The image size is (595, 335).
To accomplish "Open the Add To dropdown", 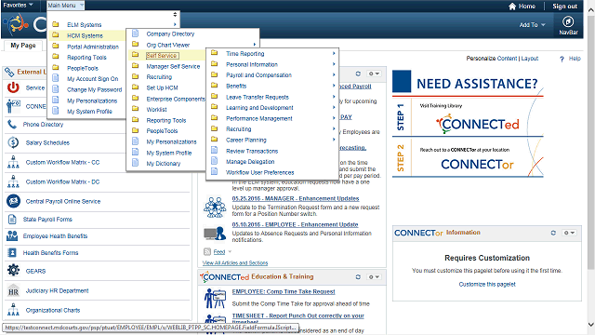I will point(532,25).
